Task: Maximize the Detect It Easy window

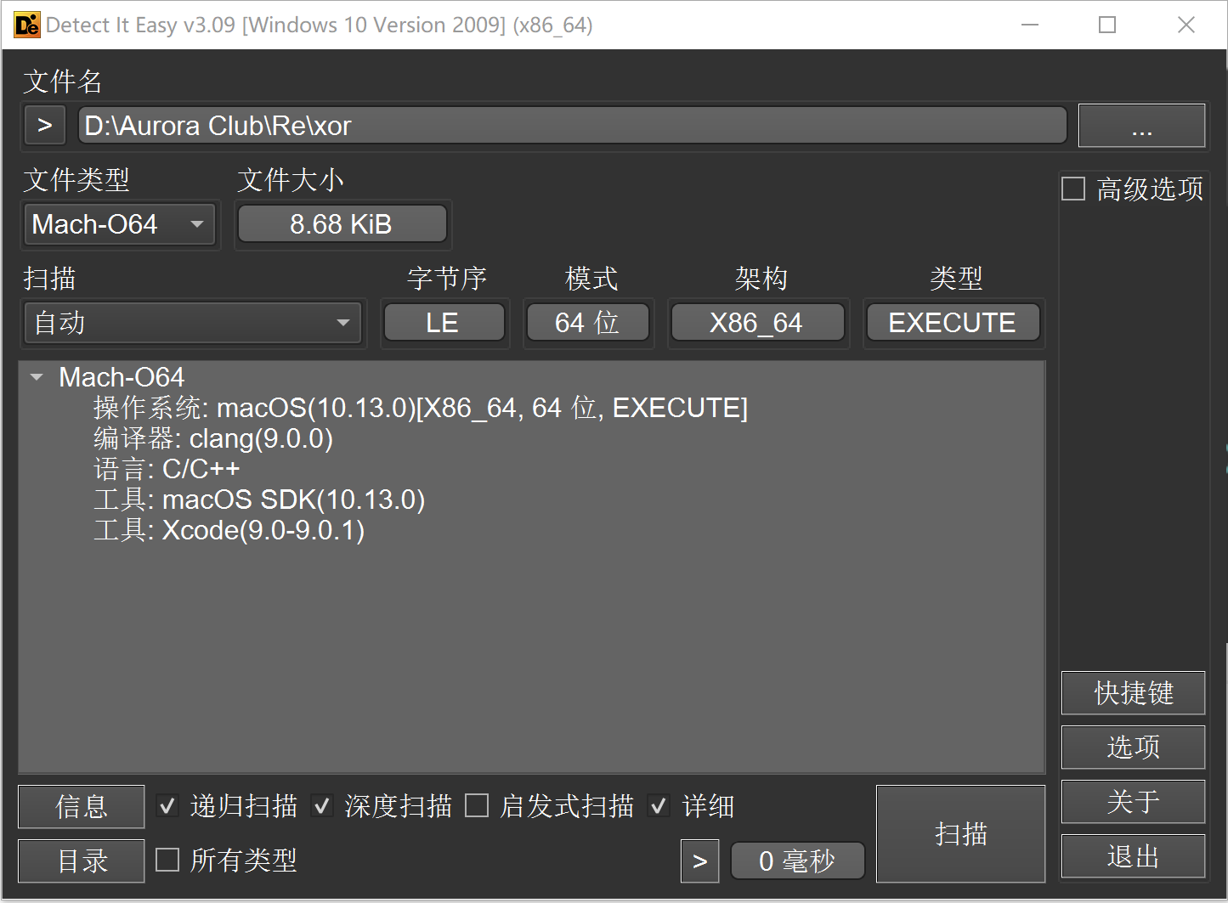Action: point(1107,25)
